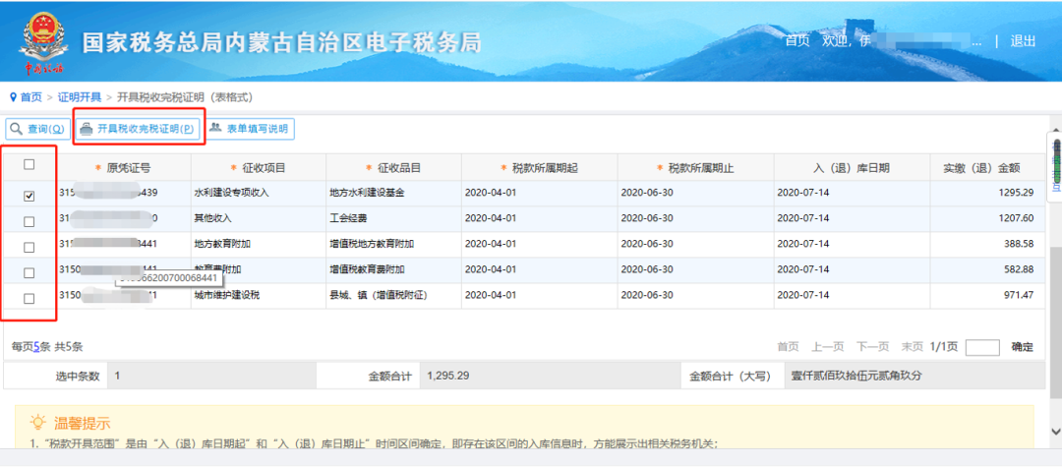This screenshot has height=467, width=1062.
Task: Click 末页 pagination link
Action: 913,347
